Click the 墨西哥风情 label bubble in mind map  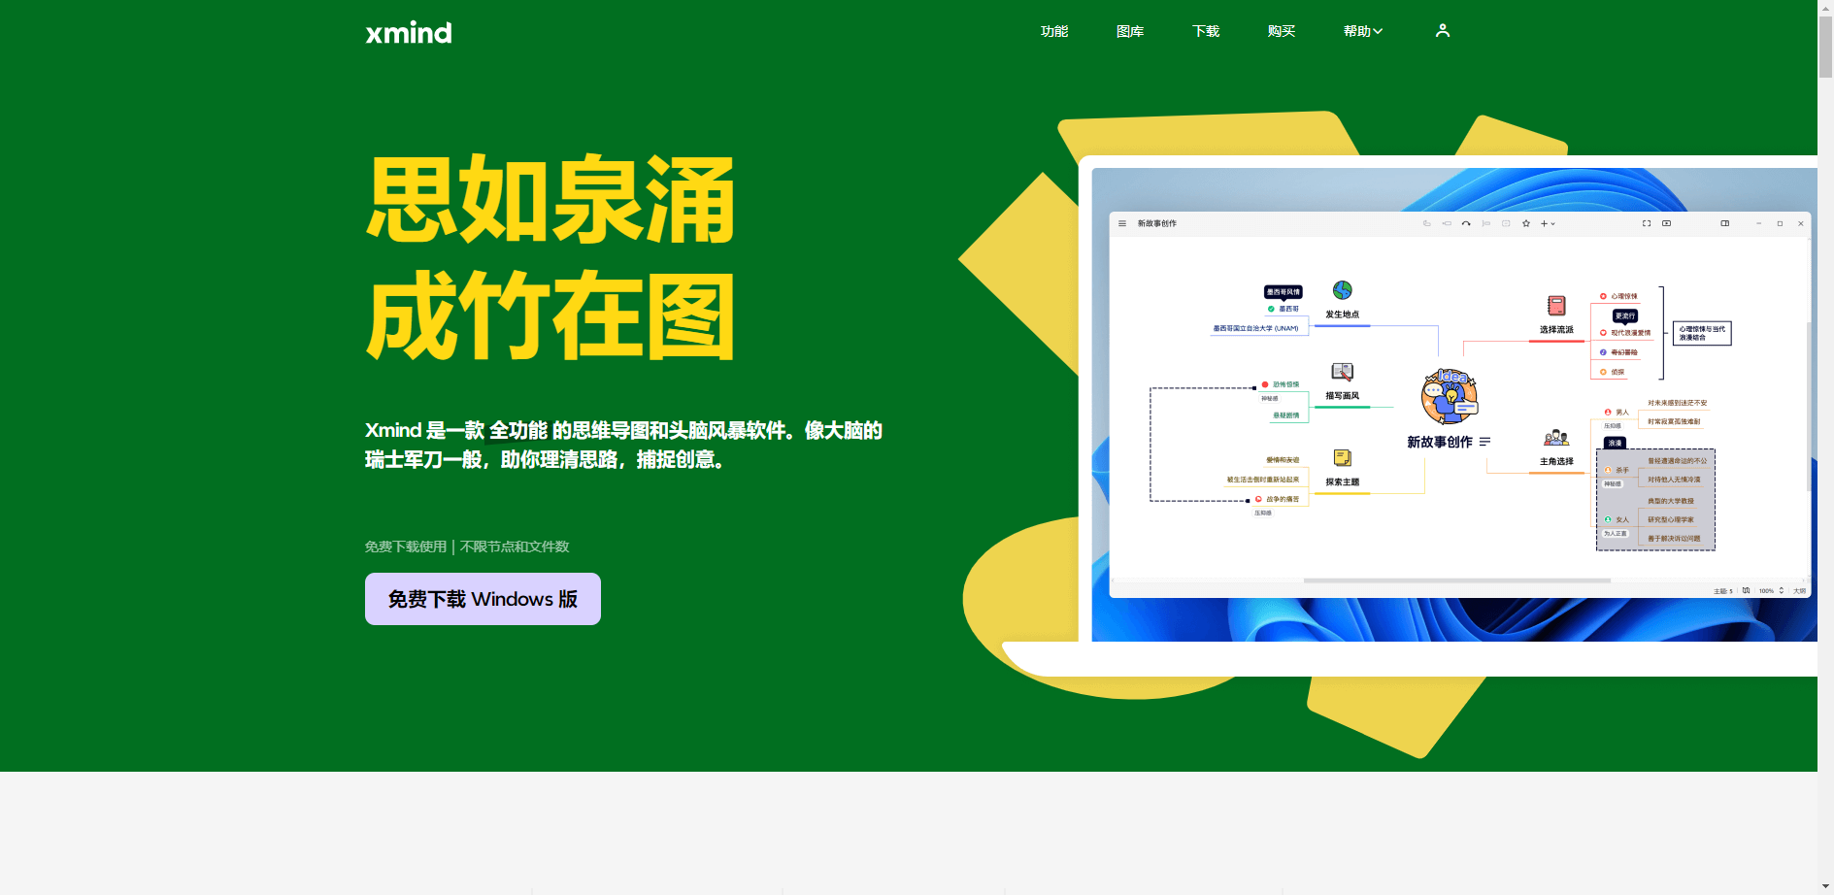tap(1283, 291)
